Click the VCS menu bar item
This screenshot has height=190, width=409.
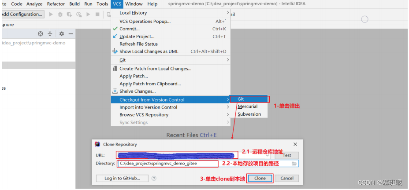pyautogui.click(x=117, y=4)
